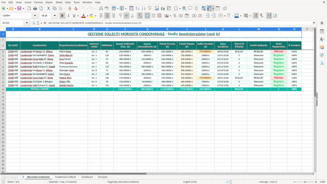Click zoom percentage 100% in status bar
327x184 pixels.
coord(322,182)
